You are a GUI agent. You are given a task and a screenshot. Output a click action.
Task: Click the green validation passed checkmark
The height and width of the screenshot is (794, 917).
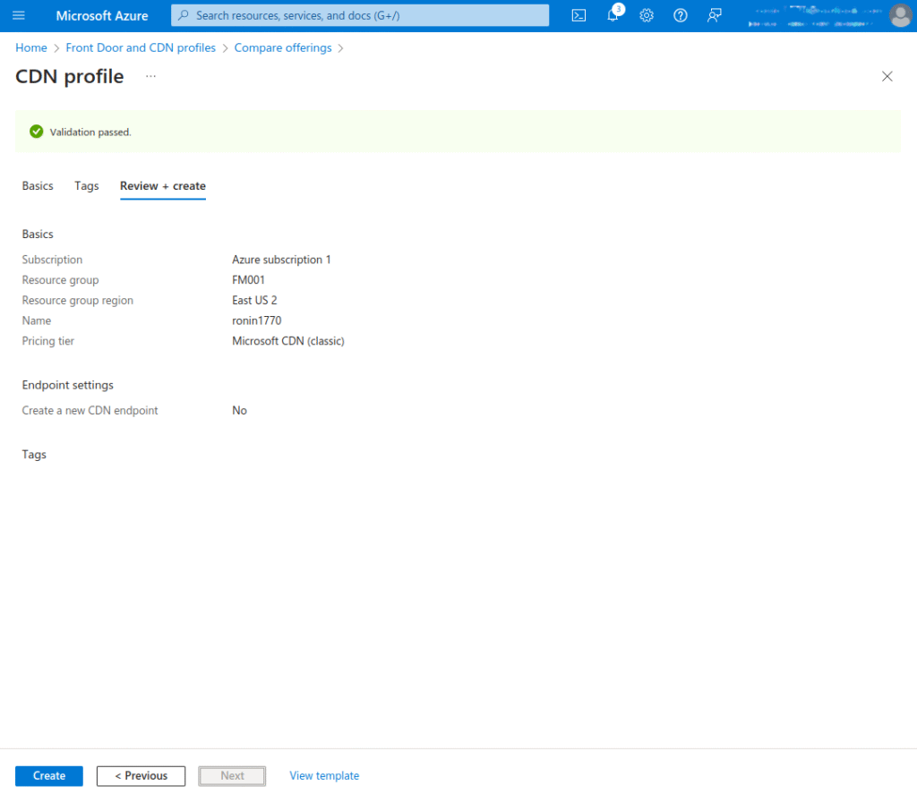point(36,132)
